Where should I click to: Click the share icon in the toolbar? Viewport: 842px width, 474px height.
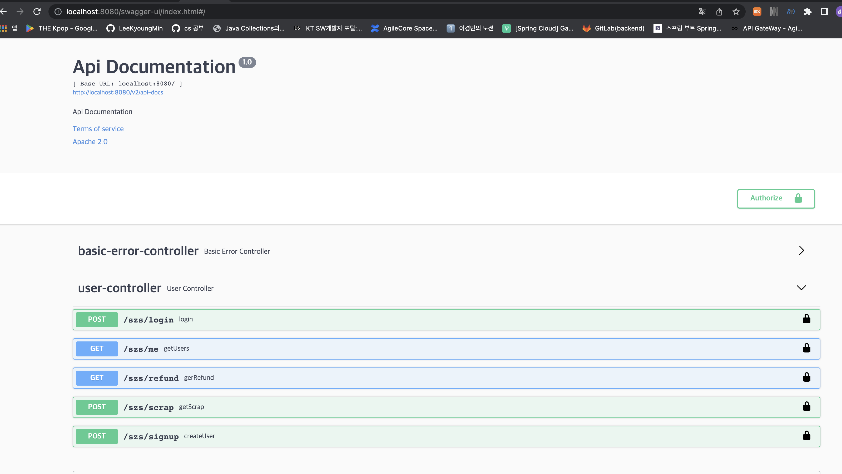(719, 11)
